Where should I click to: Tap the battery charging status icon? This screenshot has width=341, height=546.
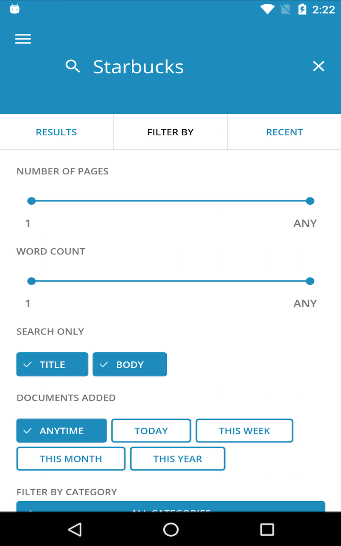(302, 9)
